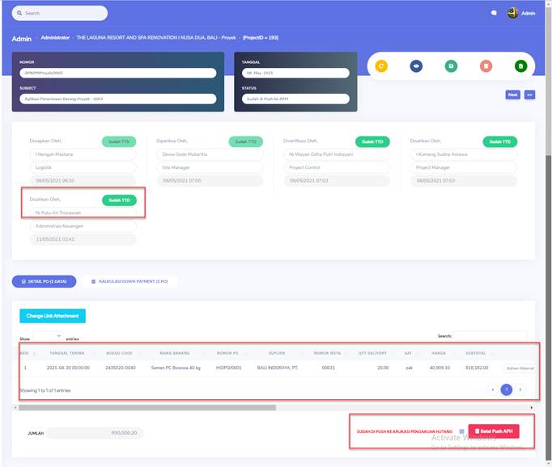Tick the checkbox beside Batal Push APH

pyautogui.click(x=461, y=431)
